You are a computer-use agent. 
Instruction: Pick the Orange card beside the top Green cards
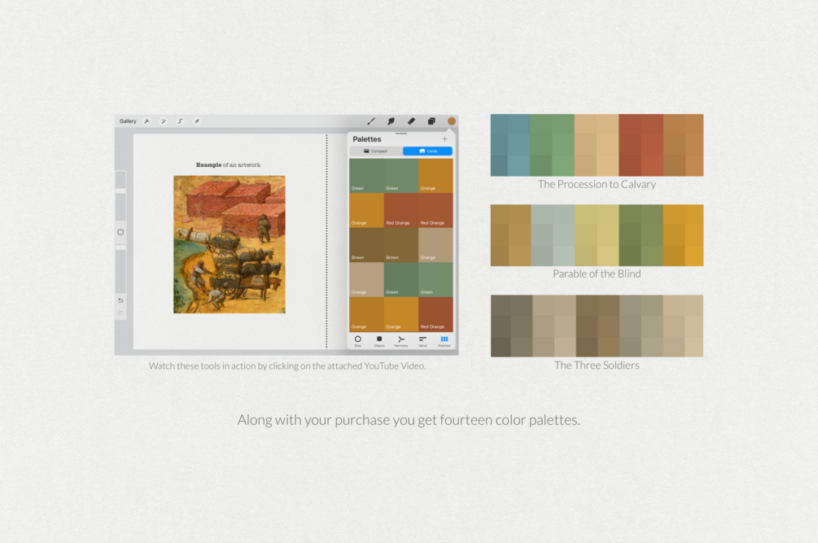pyautogui.click(x=435, y=176)
